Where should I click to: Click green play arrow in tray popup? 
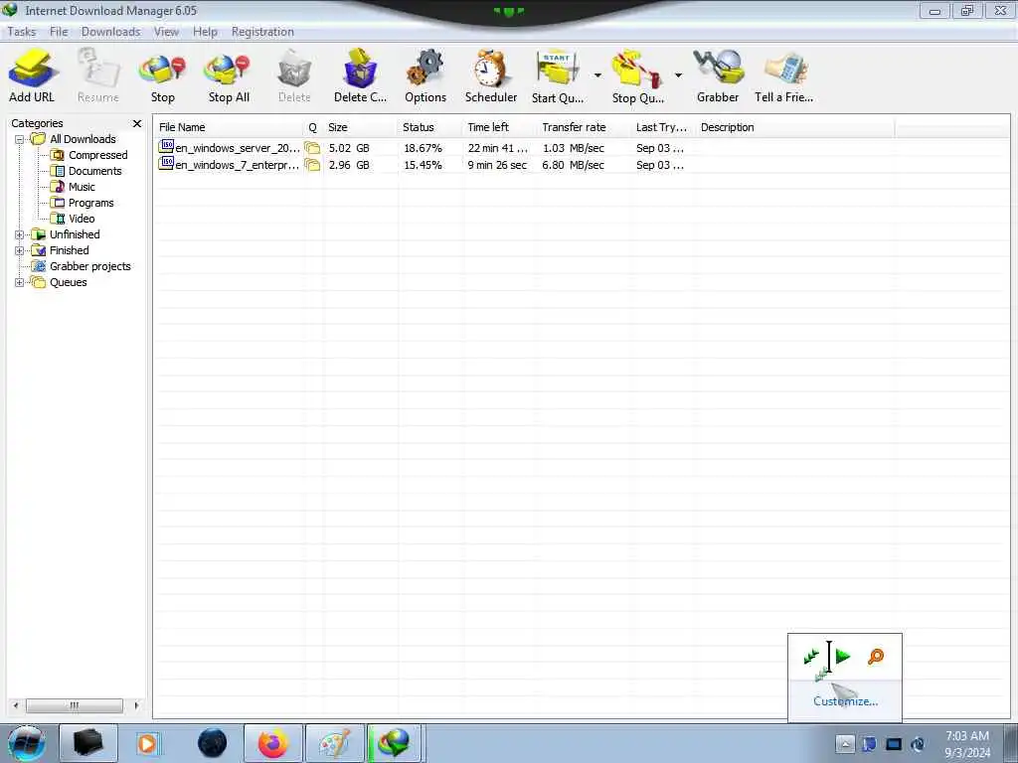coord(843,657)
